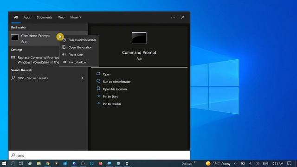The width and height of the screenshot is (297, 167).
Task: Close the search panel with X
Action: [x=183, y=17]
